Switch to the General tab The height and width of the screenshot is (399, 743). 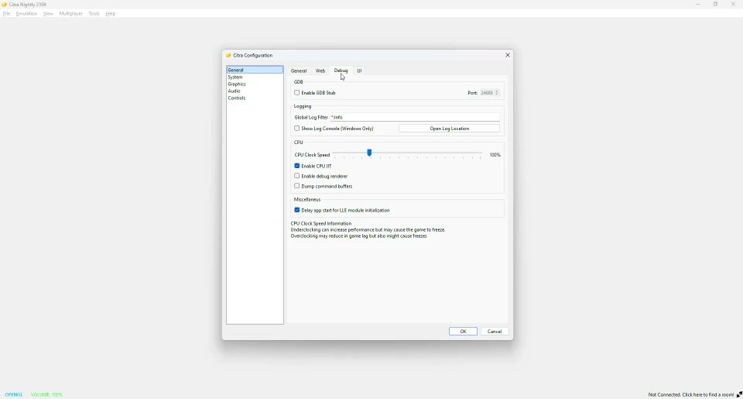299,71
